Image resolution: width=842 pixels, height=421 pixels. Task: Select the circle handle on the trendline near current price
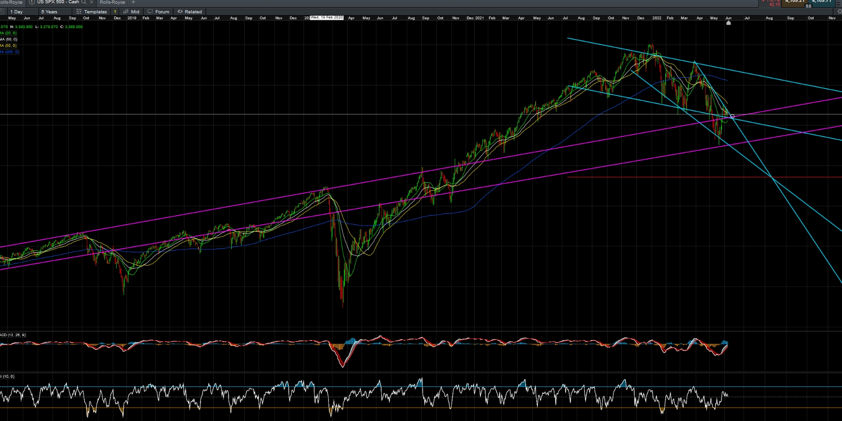(x=733, y=116)
